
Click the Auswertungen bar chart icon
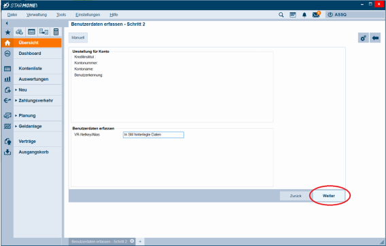coord(7,79)
